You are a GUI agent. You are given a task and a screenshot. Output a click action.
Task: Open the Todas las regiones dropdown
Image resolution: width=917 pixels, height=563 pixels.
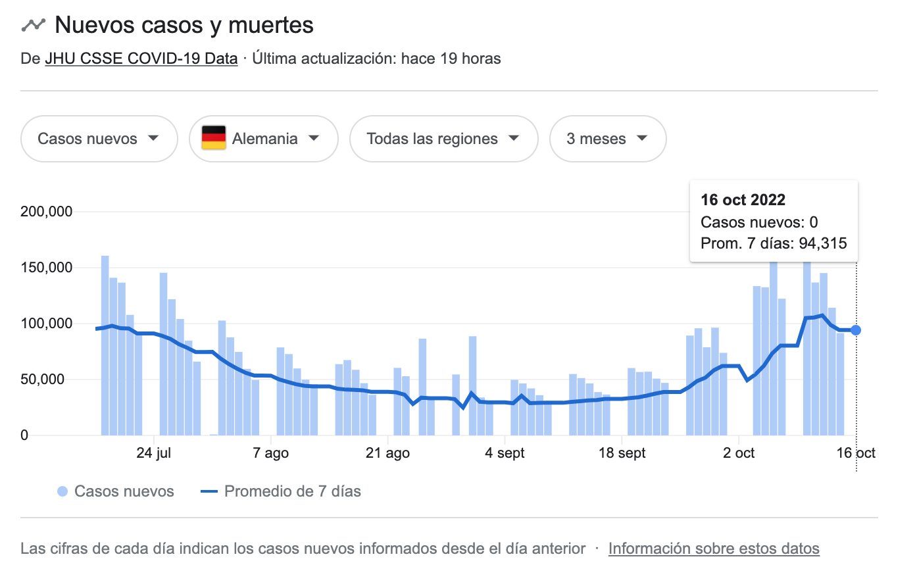pos(443,139)
